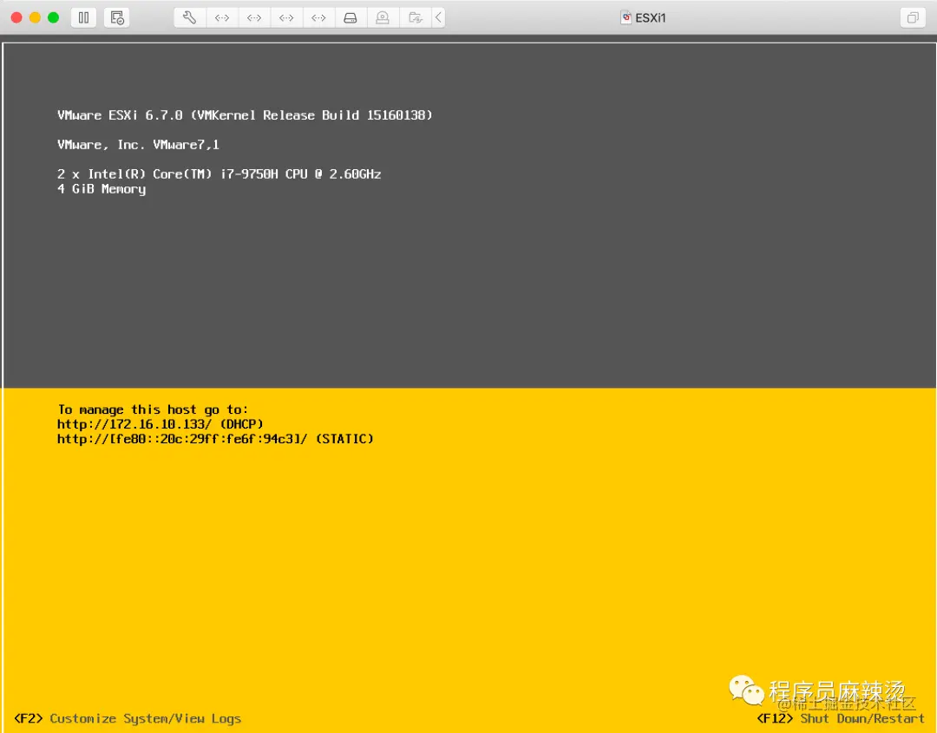The image size is (937, 733).
Task: Click the Intel Core i7-9750H CPU line
Action: [219, 174]
